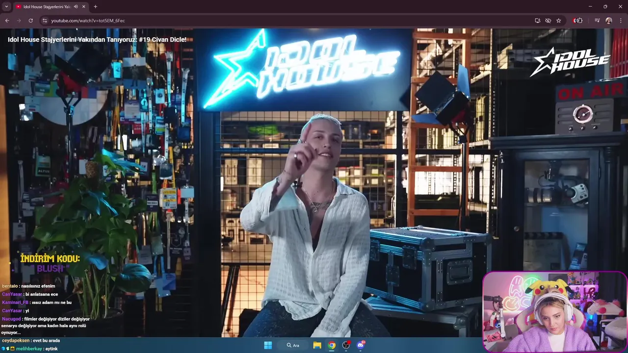Click the video title Idol House Stajyerlerini
Viewport: 628px width, 353px height.
pyautogui.click(x=97, y=40)
